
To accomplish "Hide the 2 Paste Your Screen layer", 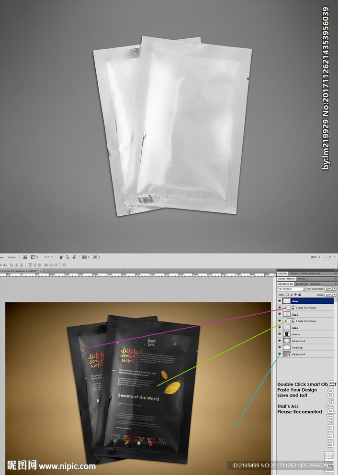I will pos(280,308).
